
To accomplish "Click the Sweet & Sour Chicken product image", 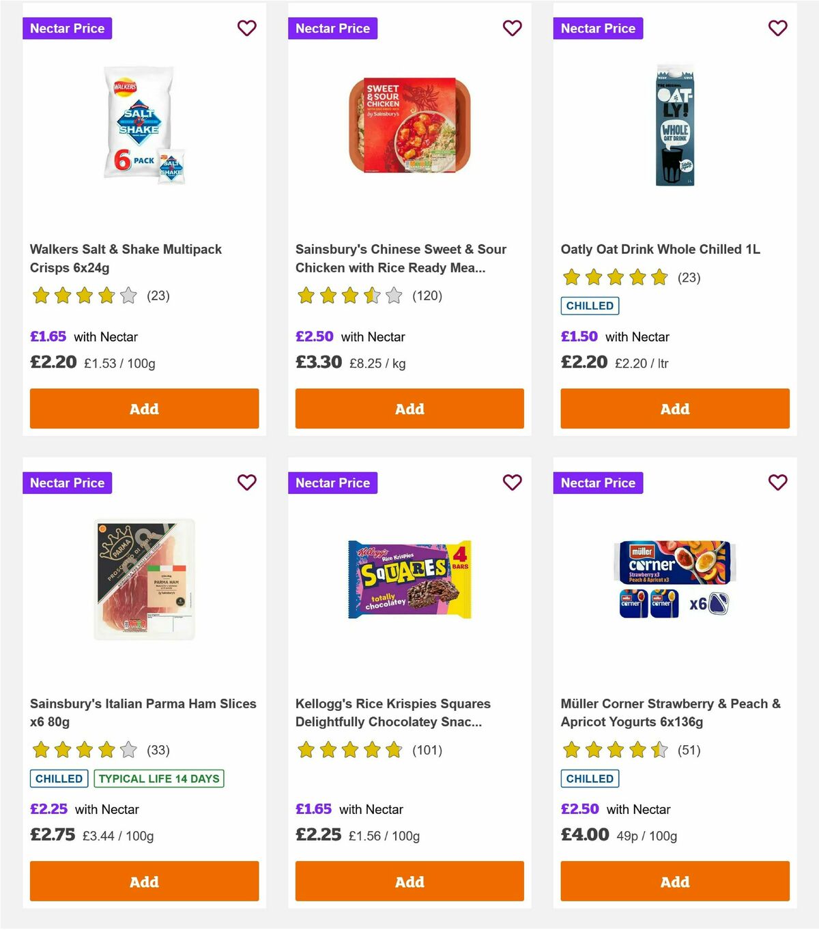I will pos(409,123).
